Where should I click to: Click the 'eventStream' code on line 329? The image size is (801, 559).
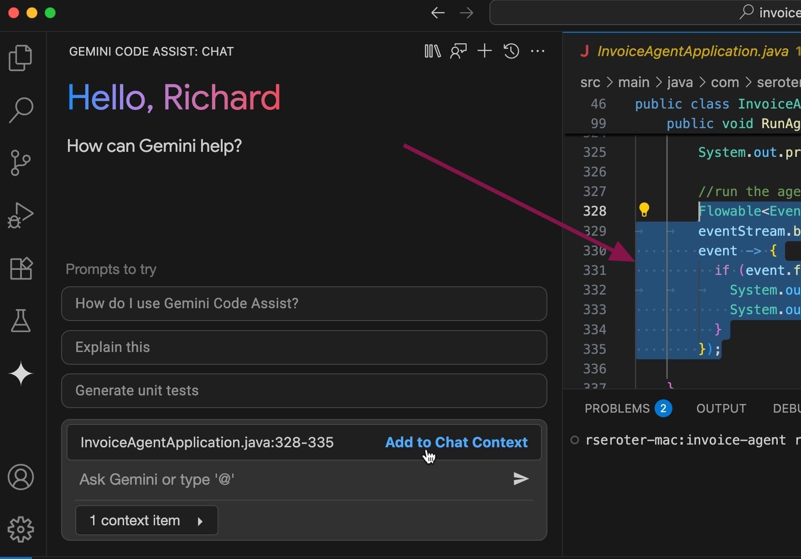click(x=742, y=231)
